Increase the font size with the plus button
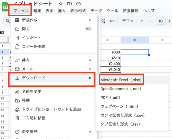Viewport: 172px width, 139px height. coord(169,21)
